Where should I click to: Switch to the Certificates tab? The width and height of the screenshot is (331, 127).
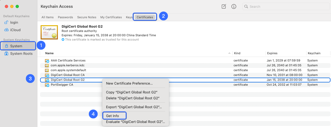click(145, 17)
